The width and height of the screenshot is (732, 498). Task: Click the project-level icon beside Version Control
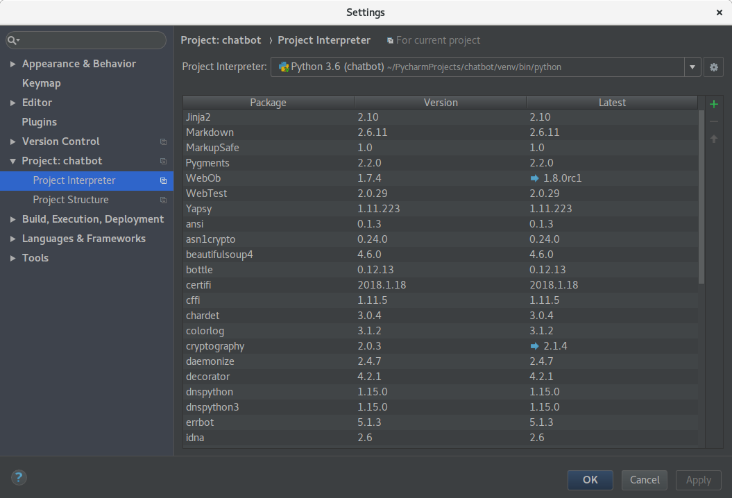click(x=163, y=141)
